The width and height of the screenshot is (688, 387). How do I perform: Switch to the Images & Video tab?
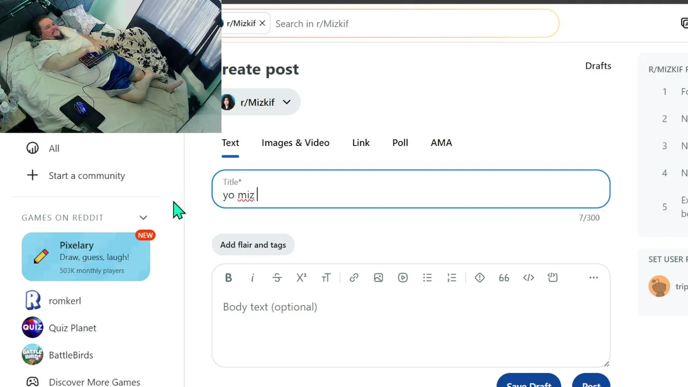(x=296, y=142)
